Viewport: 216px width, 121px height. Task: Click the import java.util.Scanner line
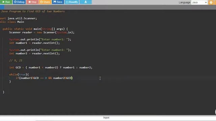coord(19,18)
